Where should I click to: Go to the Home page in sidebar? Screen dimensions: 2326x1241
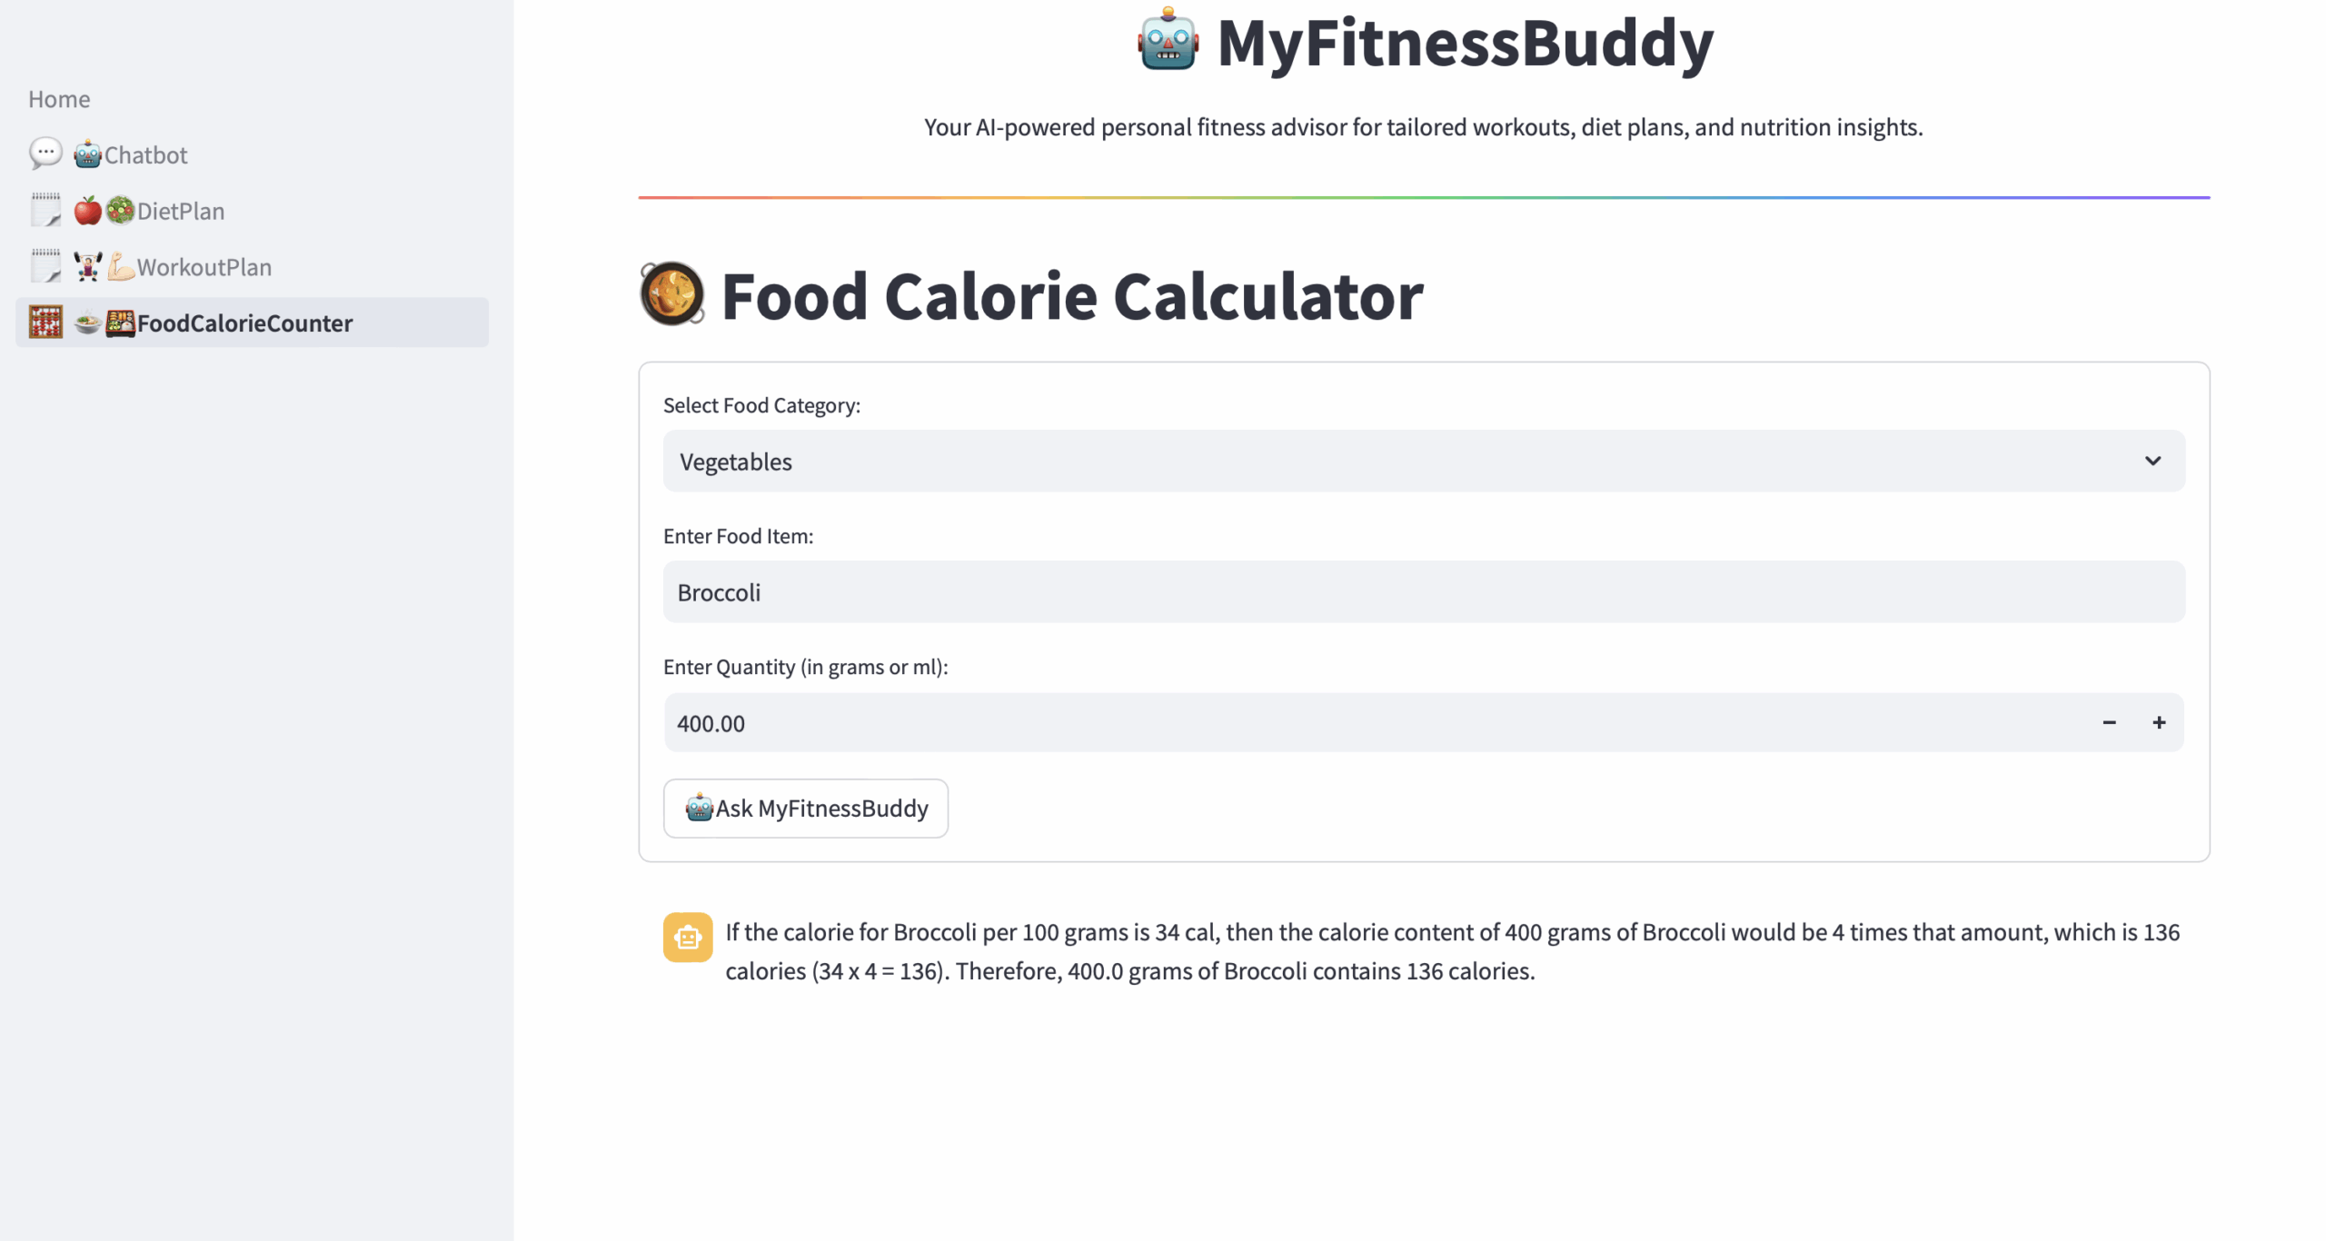click(59, 99)
